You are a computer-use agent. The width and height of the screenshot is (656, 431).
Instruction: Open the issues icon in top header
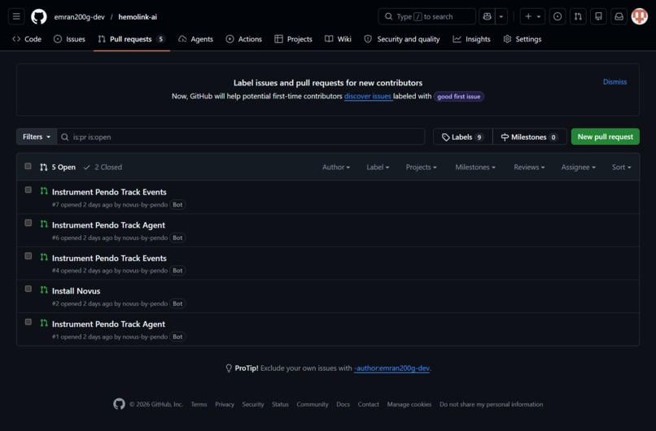pyautogui.click(x=558, y=17)
